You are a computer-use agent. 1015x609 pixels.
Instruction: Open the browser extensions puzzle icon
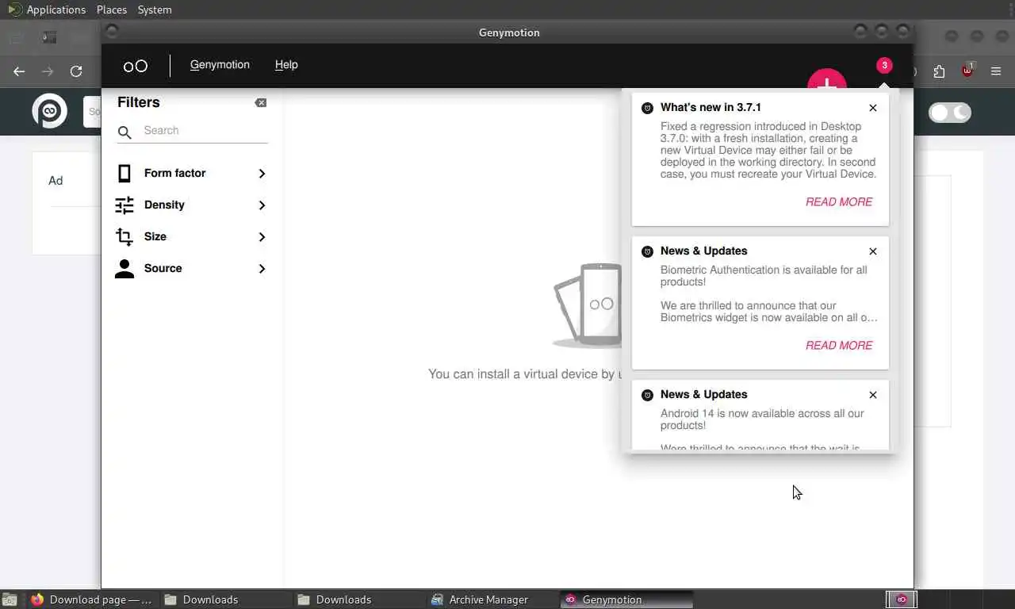[x=939, y=71]
